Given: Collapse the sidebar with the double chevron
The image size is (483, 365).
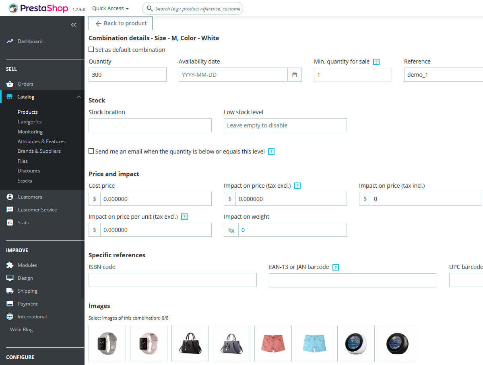Looking at the screenshot, I should coord(73,25).
